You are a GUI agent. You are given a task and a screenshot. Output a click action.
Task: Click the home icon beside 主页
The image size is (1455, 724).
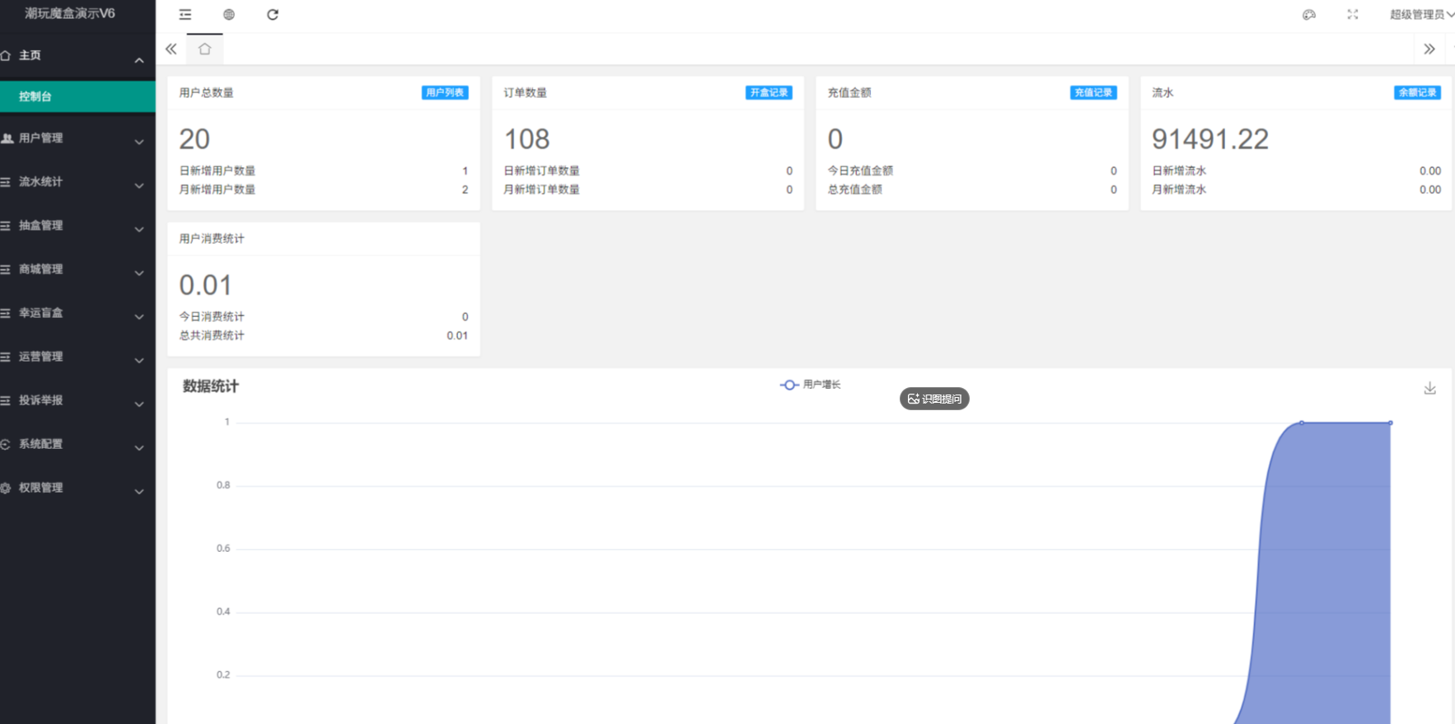(x=6, y=55)
